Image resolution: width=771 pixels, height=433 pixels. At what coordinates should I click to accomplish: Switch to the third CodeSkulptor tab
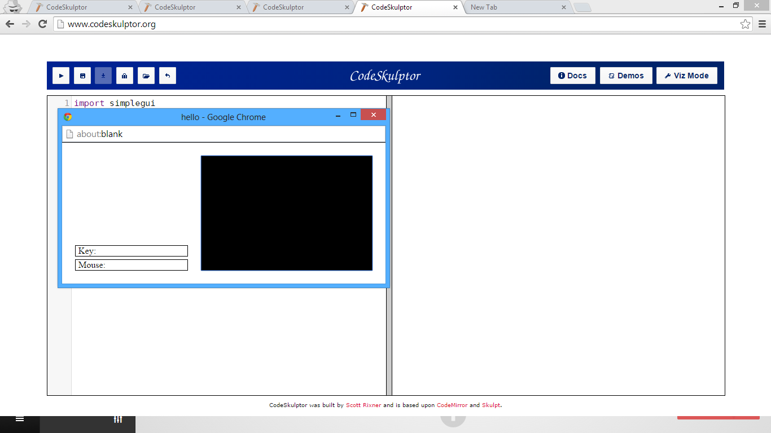coord(299,7)
